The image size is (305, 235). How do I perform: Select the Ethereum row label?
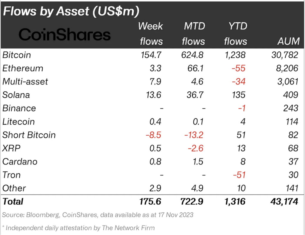point(23,68)
